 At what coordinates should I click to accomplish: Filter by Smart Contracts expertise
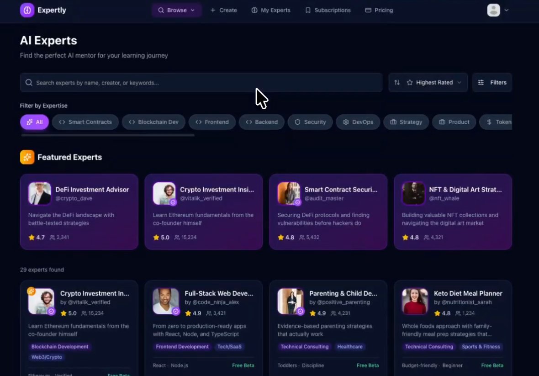coord(85,122)
